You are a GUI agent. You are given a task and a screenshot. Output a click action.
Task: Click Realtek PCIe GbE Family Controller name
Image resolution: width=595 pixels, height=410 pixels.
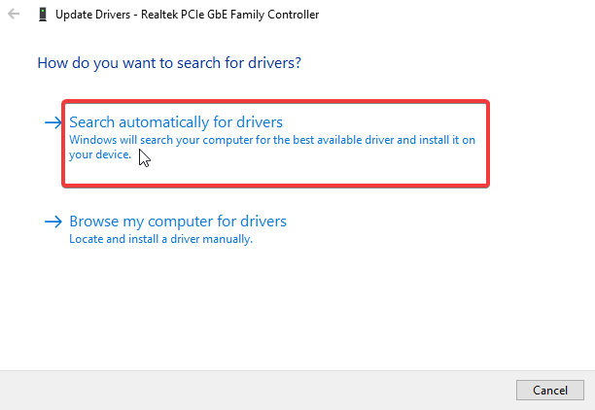[x=230, y=15]
